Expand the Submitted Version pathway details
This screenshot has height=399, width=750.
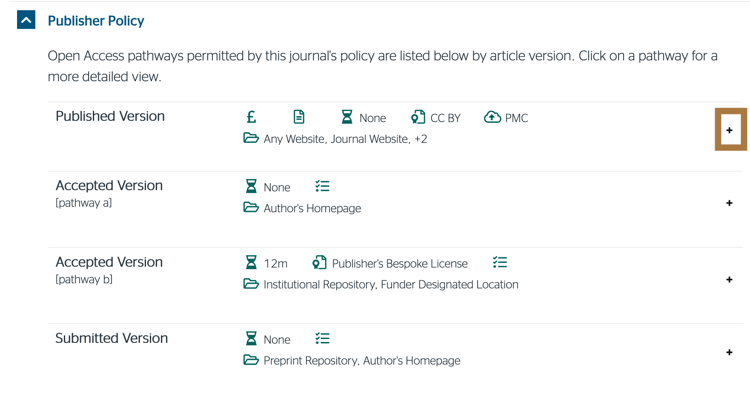(x=730, y=352)
